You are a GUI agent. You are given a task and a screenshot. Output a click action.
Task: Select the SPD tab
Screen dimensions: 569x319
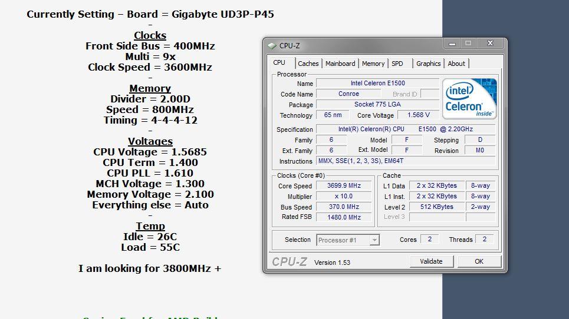click(397, 64)
